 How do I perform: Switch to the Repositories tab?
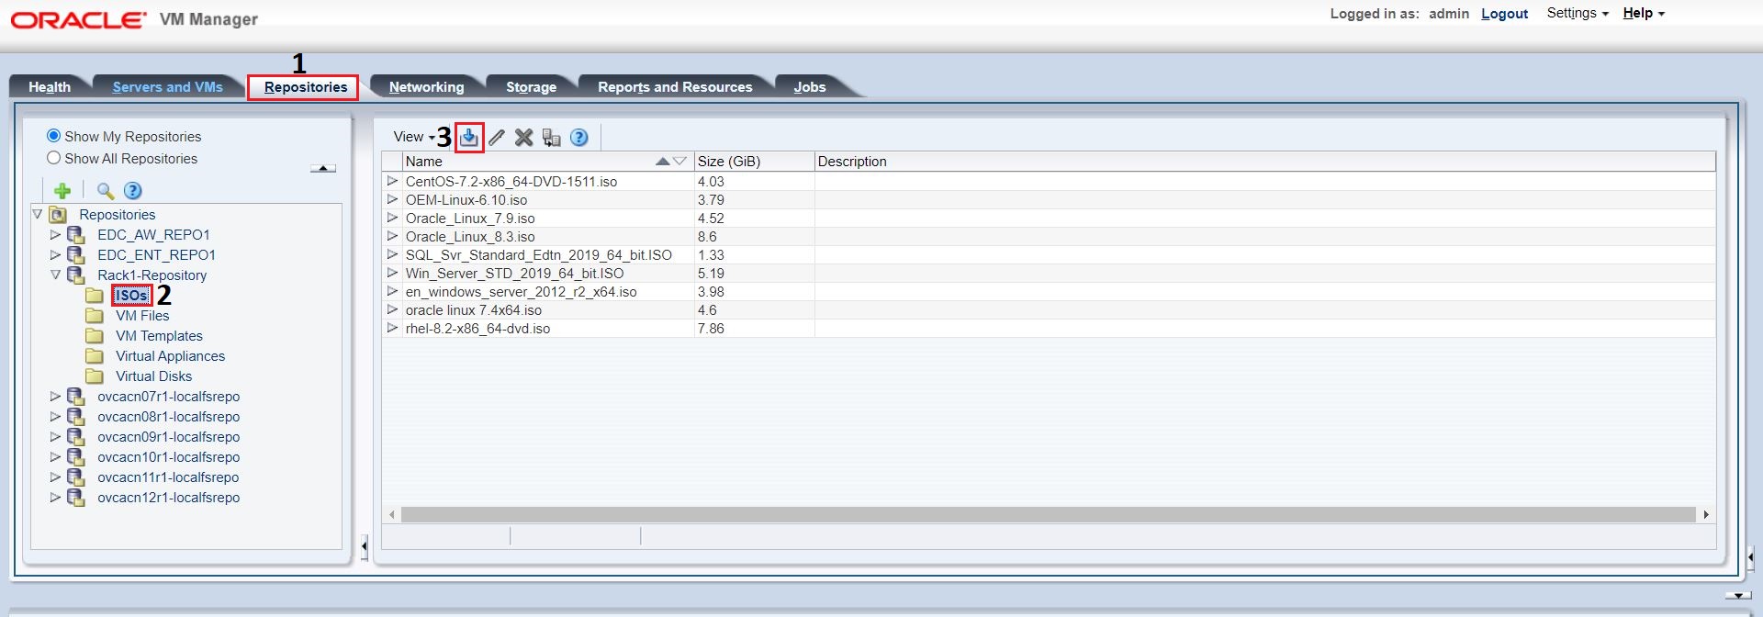(306, 87)
